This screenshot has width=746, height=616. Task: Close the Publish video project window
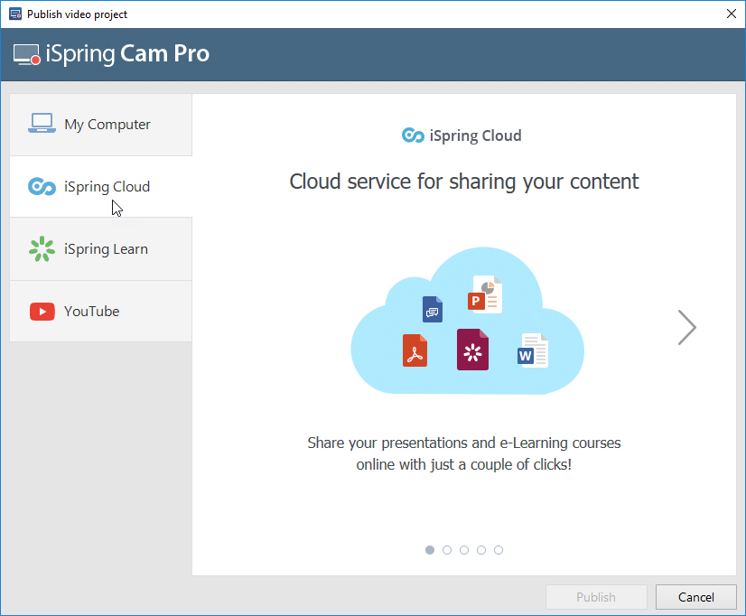(732, 14)
